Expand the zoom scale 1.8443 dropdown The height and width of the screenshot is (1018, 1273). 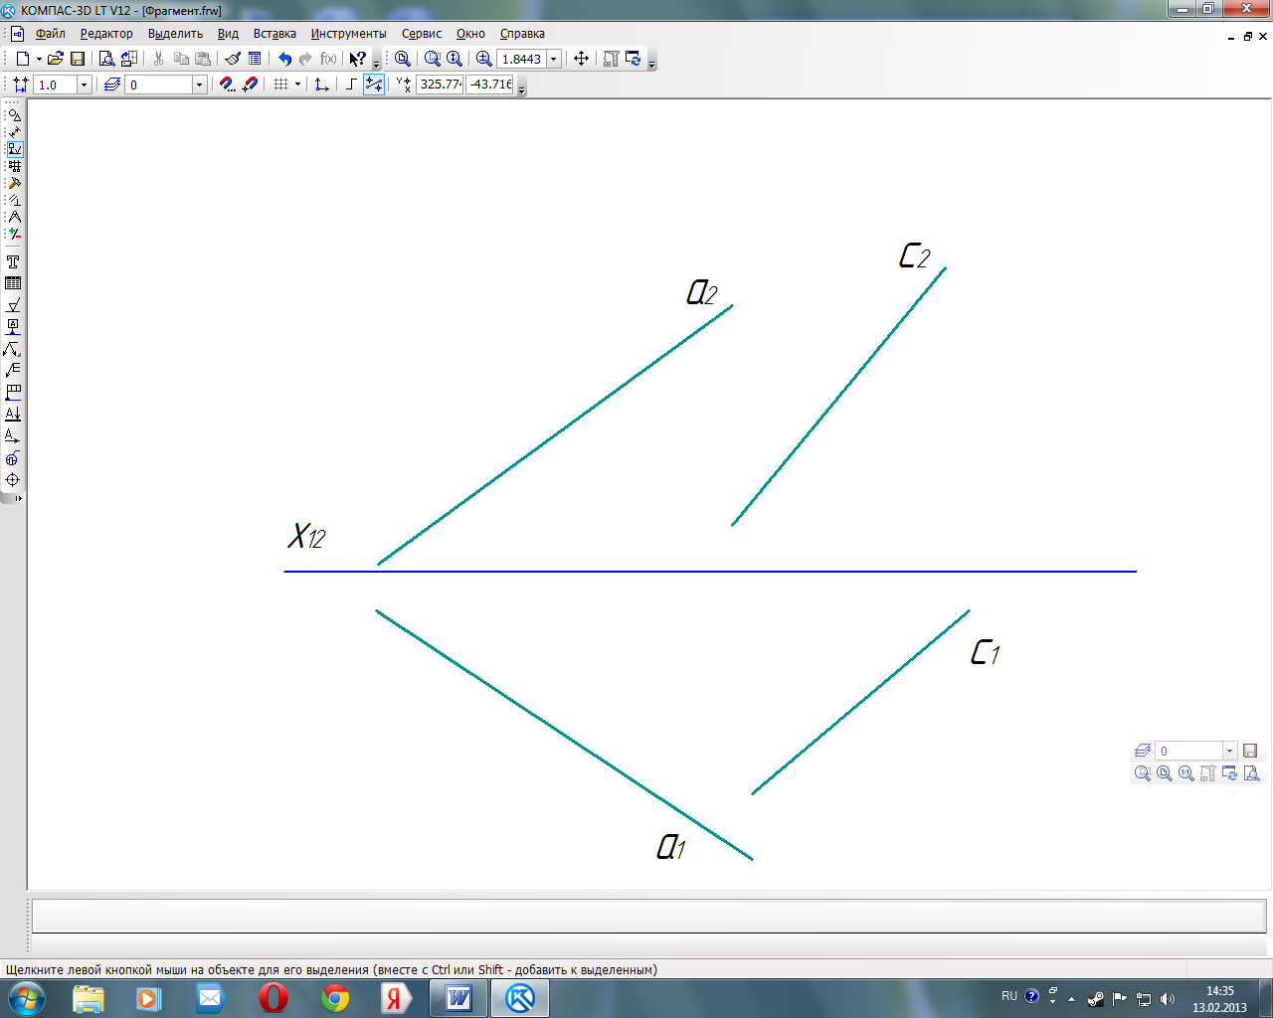[x=554, y=59]
